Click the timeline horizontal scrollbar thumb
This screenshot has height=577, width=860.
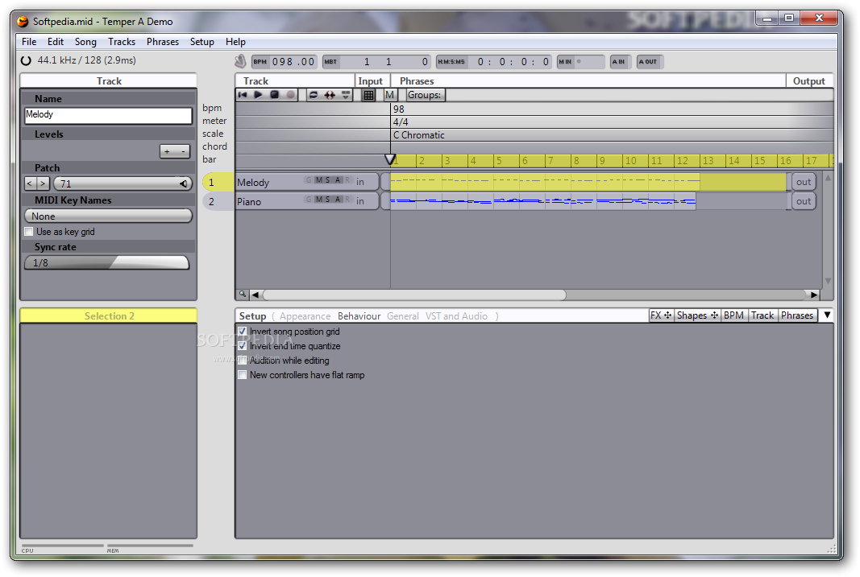pos(414,295)
